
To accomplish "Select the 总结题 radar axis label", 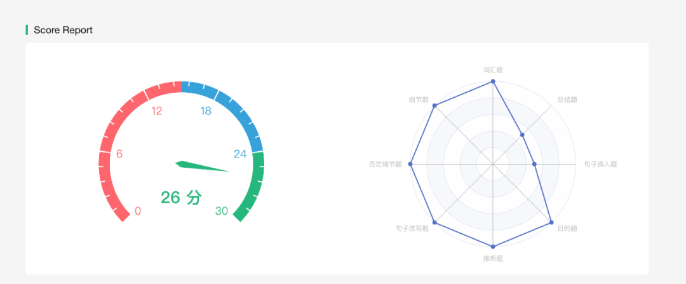I will (567, 100).
